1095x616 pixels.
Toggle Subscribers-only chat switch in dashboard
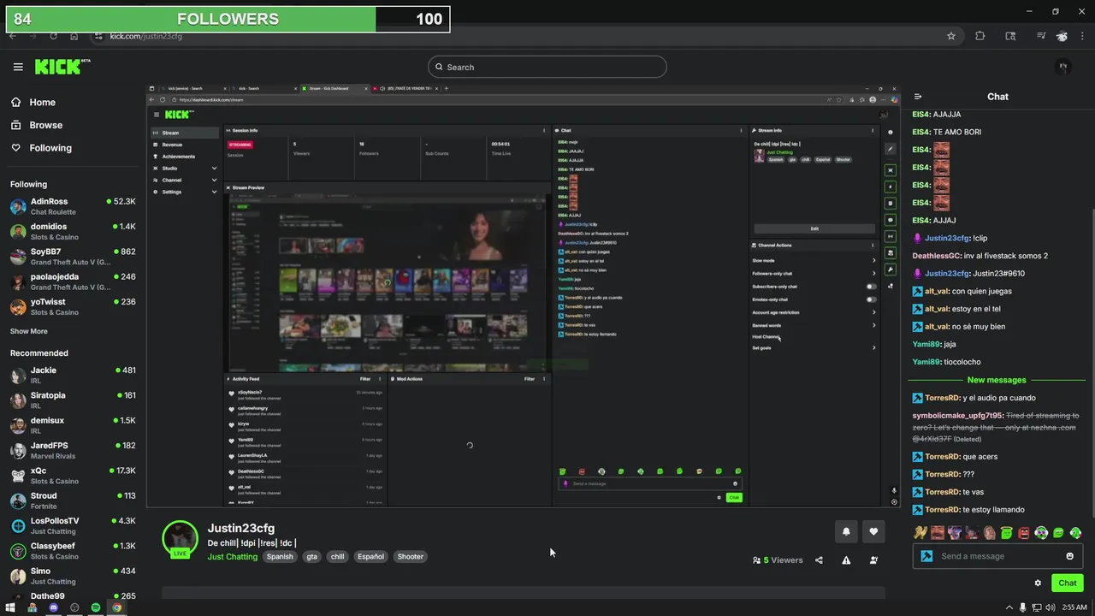(x=871, y=287)
